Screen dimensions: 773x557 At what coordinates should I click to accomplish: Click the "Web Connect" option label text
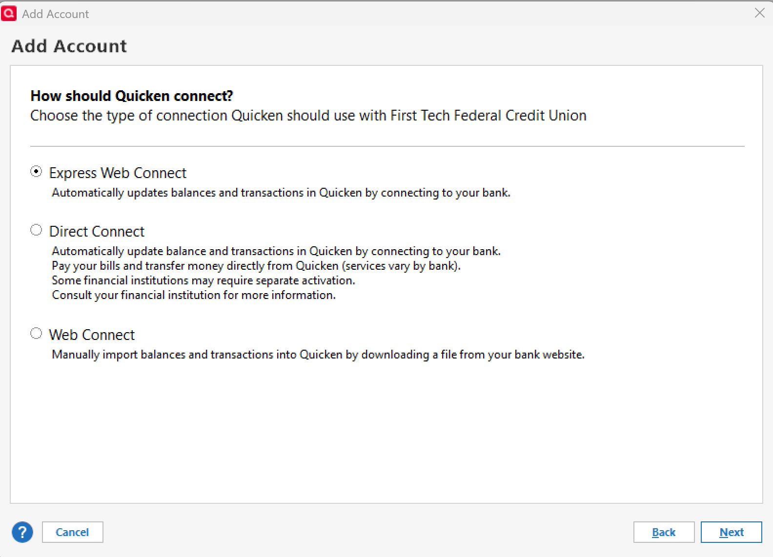tap(92, 335)
